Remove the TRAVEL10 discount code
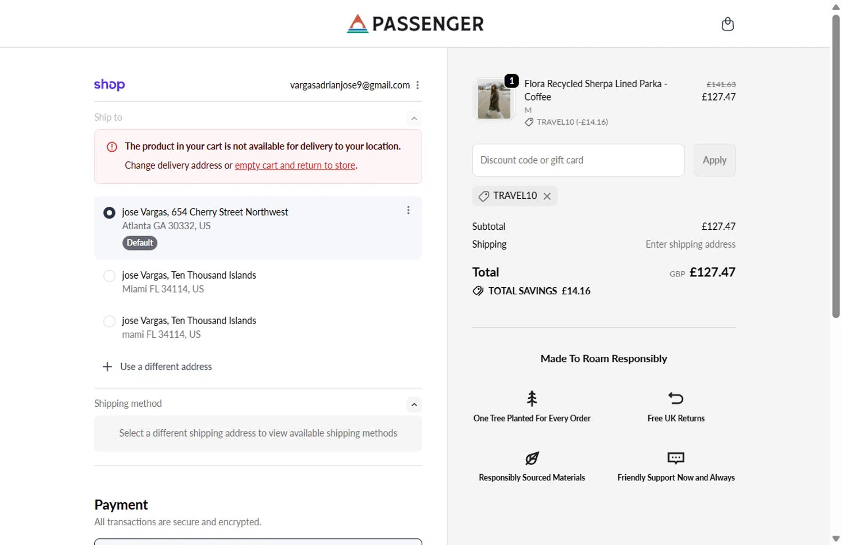Viewport: 842px width, 545px height. point(547,196)
